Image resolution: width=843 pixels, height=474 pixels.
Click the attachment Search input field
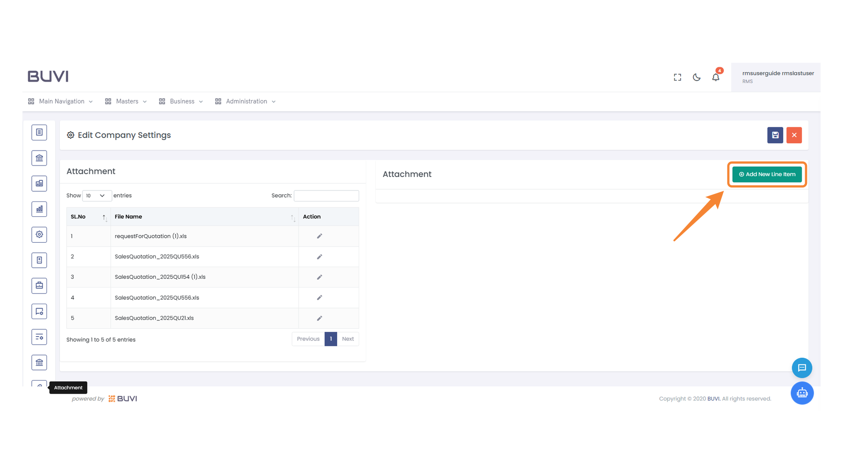click(326, 196)
